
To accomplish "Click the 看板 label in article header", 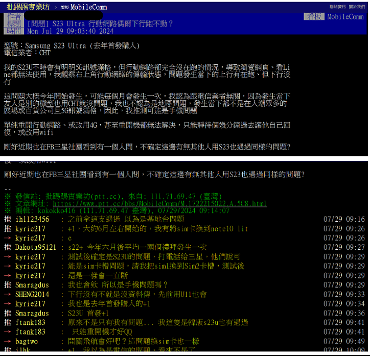I will coord(314,16).
